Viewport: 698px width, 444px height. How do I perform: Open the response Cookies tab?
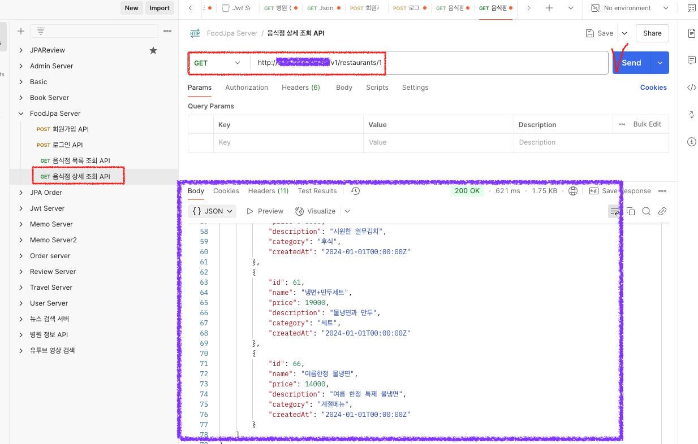click(x=226, y=191)
